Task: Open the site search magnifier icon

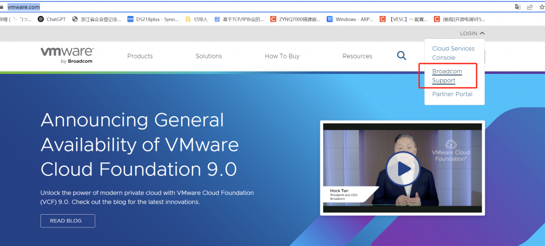Action: [x=401, y=56]
